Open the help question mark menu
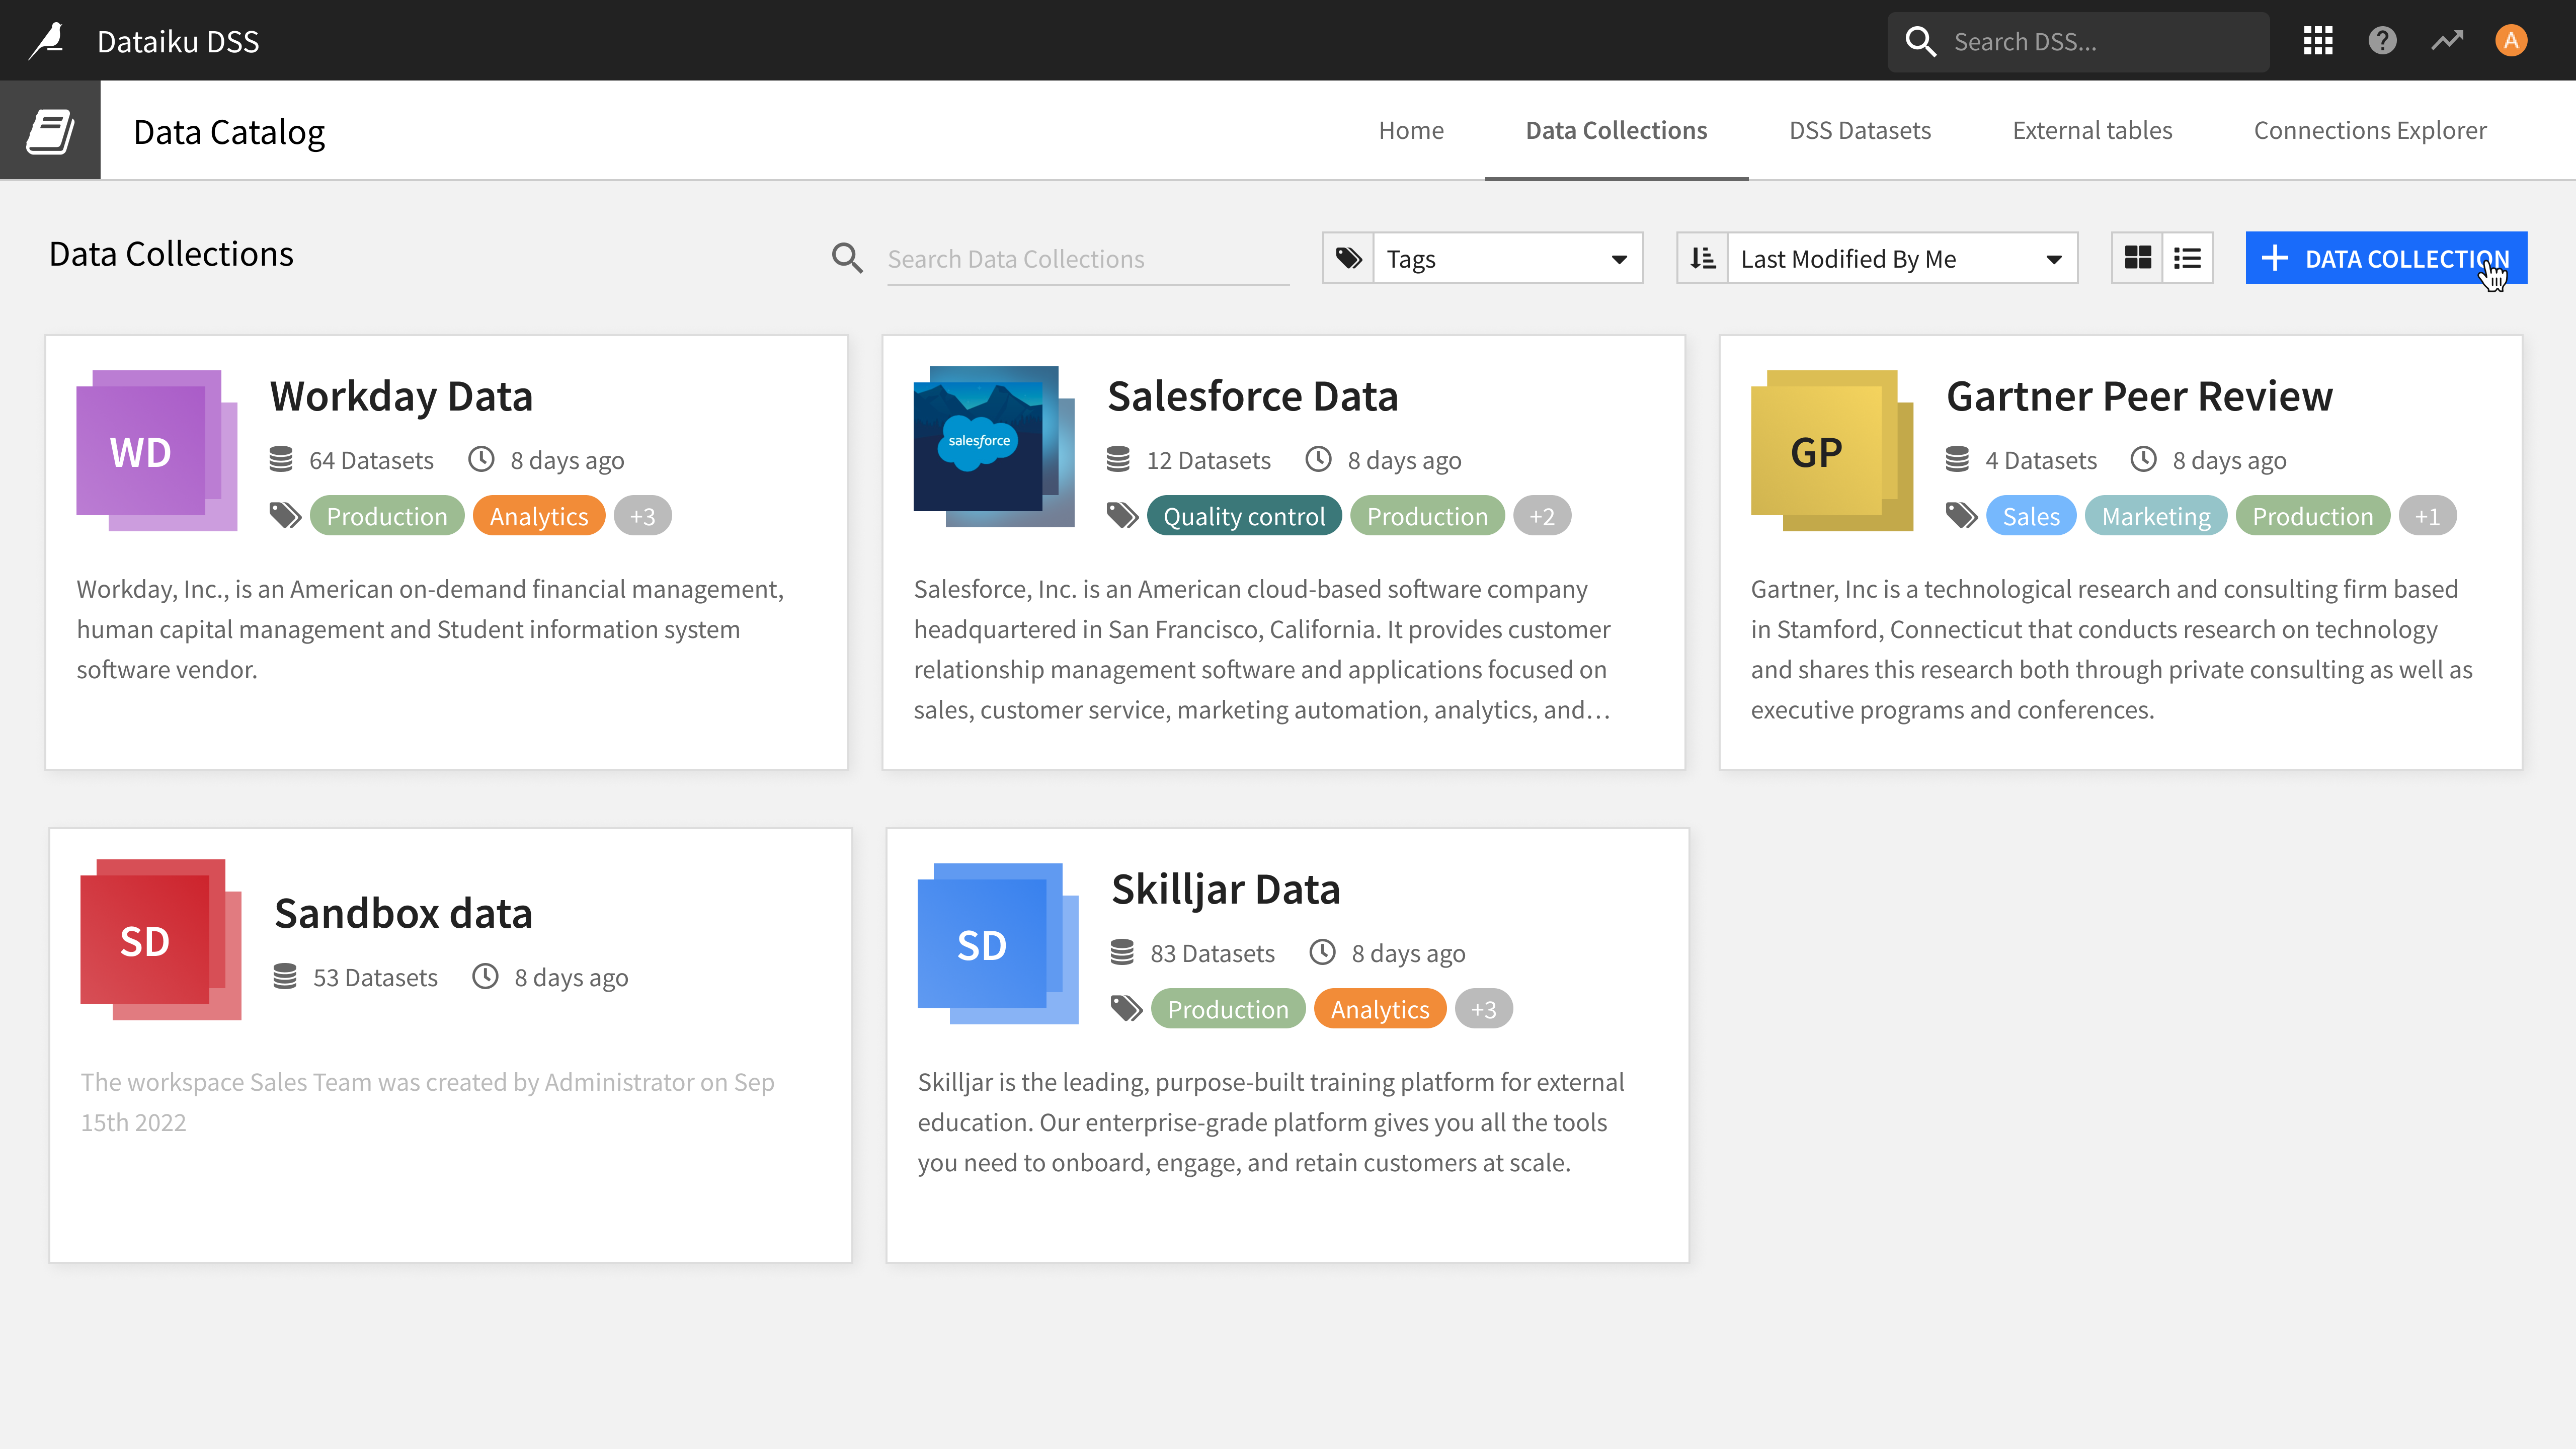2576x1449 pixels. pyautogui.click(x=2383, y=41)
